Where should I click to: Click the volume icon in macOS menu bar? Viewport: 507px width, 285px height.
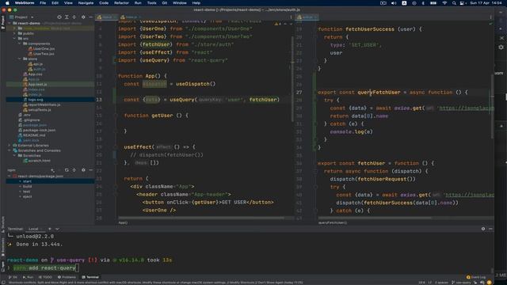(394, 3)
